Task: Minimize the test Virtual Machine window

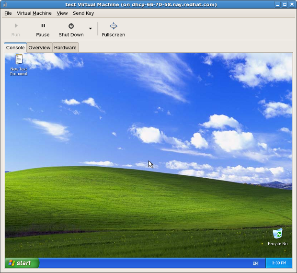Action: click(x=277, y=4)
